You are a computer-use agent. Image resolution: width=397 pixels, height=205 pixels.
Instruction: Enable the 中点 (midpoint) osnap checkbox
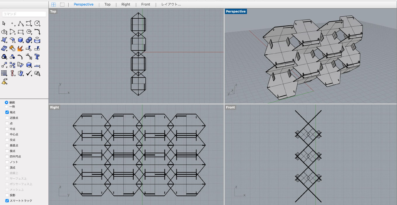[x=7, y=129]
